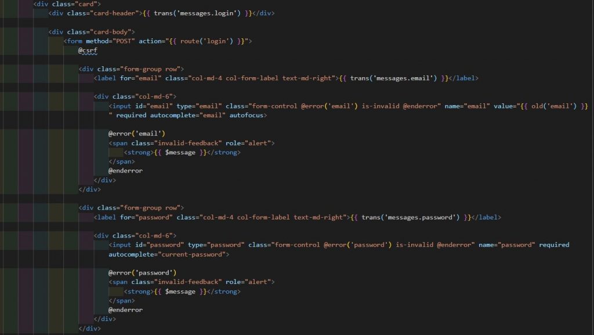
Task: Click the label for="password" attribute
Action: [146, 217]
